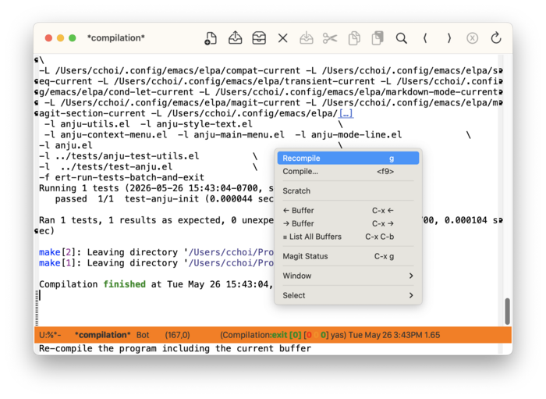Choose Compile... from the context menu
This screenshot has height=399, width=546.
click(348, 172)
